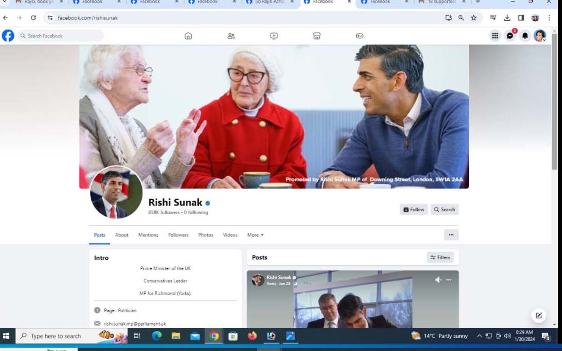Switch to the Mentions tab
562x351 pixels.
tap(148, 235)
